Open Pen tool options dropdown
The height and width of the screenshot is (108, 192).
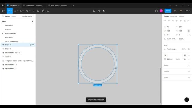(x=29, y=11)
